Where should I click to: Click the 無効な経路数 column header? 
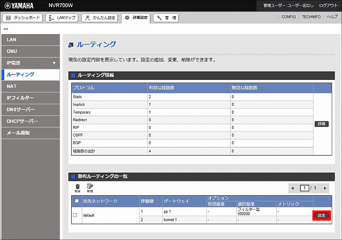pyautogui.click(x=272, y=88)
